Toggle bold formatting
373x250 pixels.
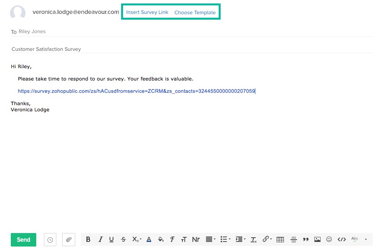tap(88, 239)
